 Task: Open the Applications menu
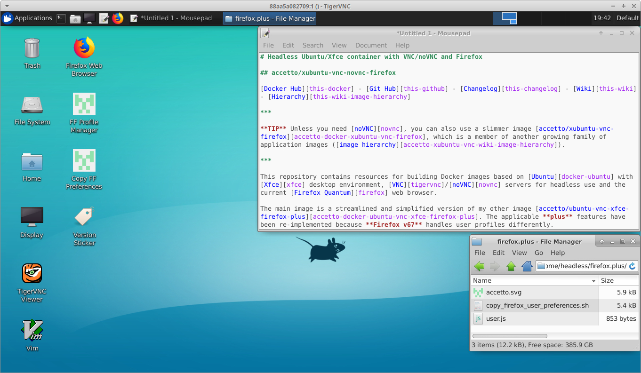pos(27,18)
